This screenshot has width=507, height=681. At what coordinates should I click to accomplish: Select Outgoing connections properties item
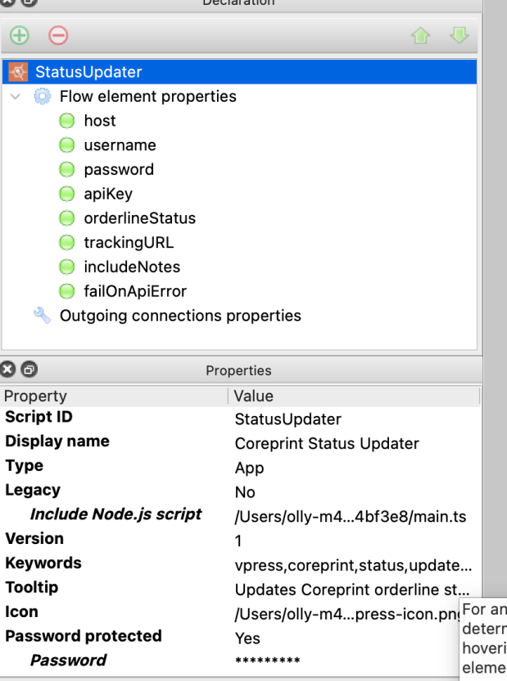(180, 316)
